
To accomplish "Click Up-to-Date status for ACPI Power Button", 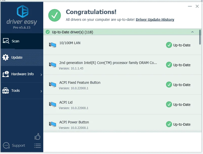I will tap(182, 124).
